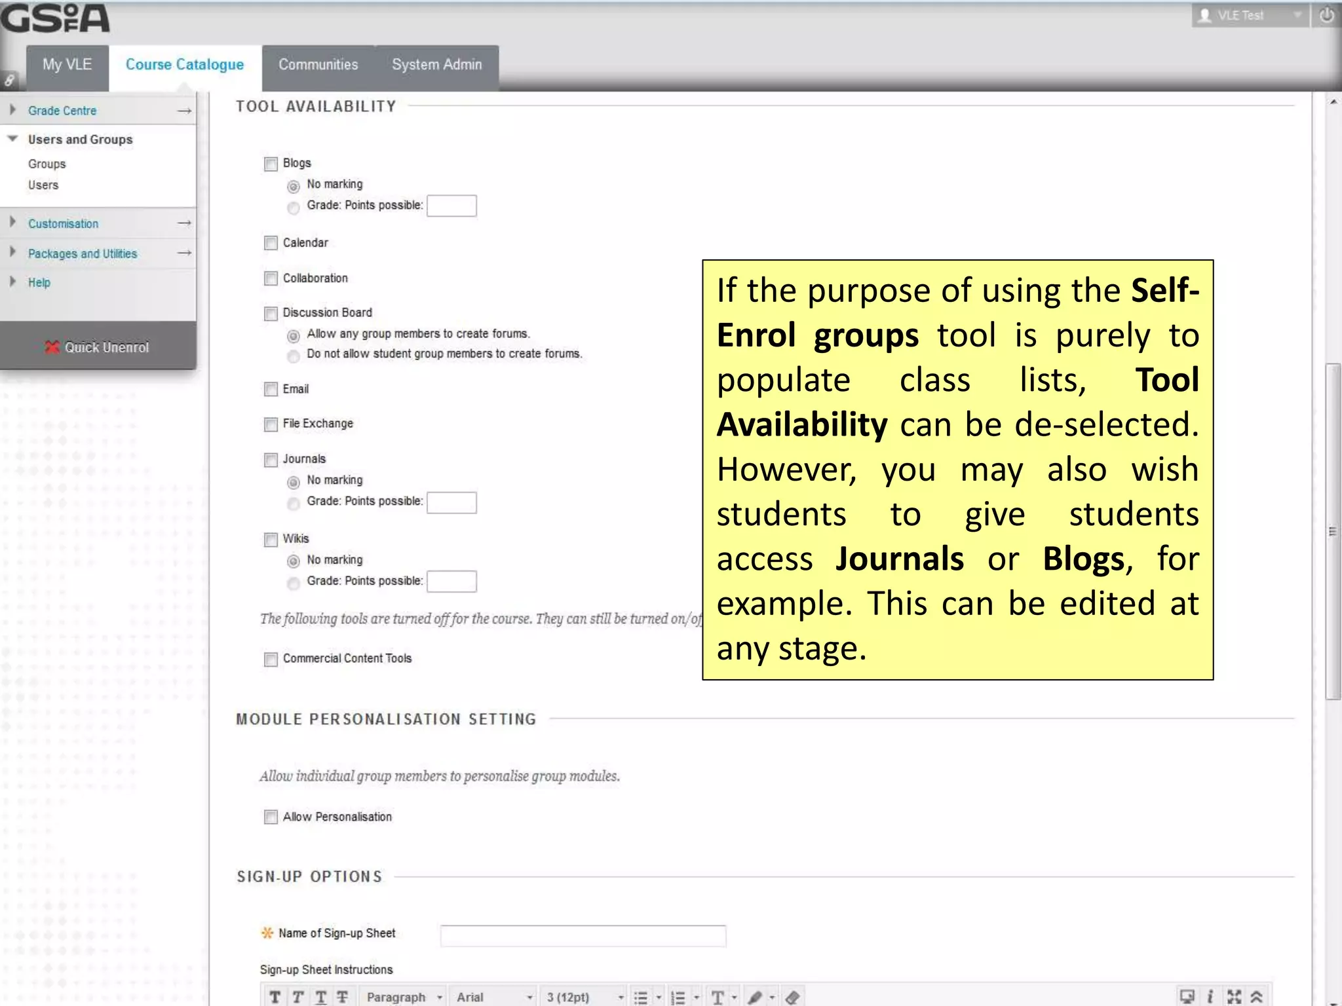Viewport: 1342px width, 1006px height.
Task: Tick the Discussion Board checkbox
Action: coord(271,313)
